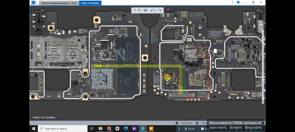Select the Redmi 14C Guideline tab
This screenshot has width=295, height=132.
click(90, 3)
